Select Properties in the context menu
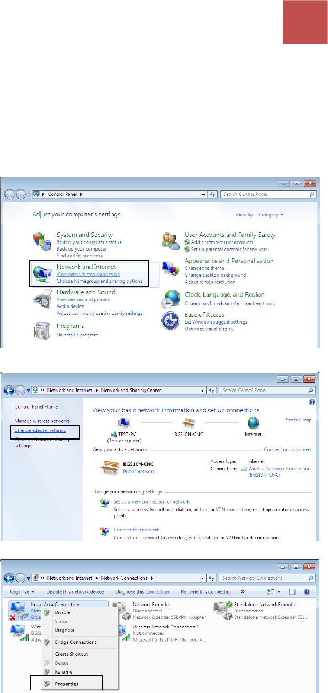This screenshot has height=693, width=328. [x=66, y=684]
